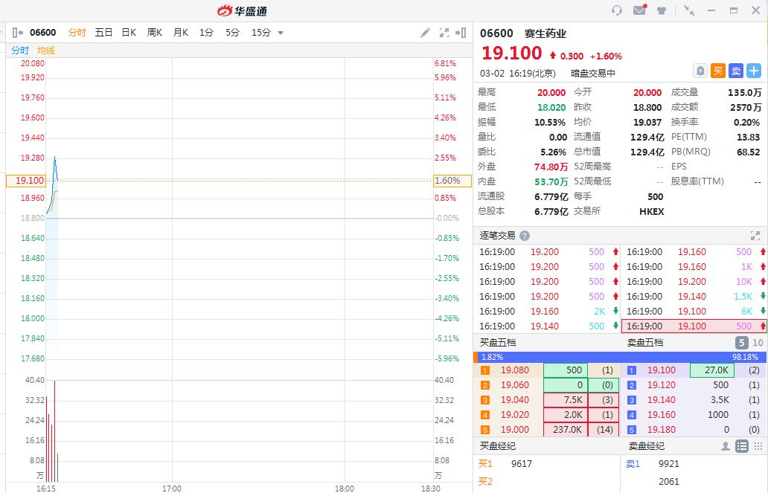Switch order book to 5 levels

coord(742,343)
